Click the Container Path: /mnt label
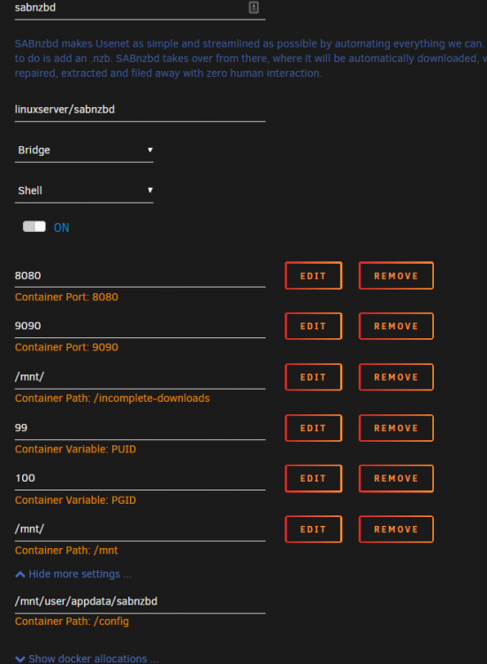 click(x=66, y=551)
